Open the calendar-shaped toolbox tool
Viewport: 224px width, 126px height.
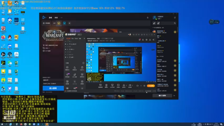coord(82,82)
